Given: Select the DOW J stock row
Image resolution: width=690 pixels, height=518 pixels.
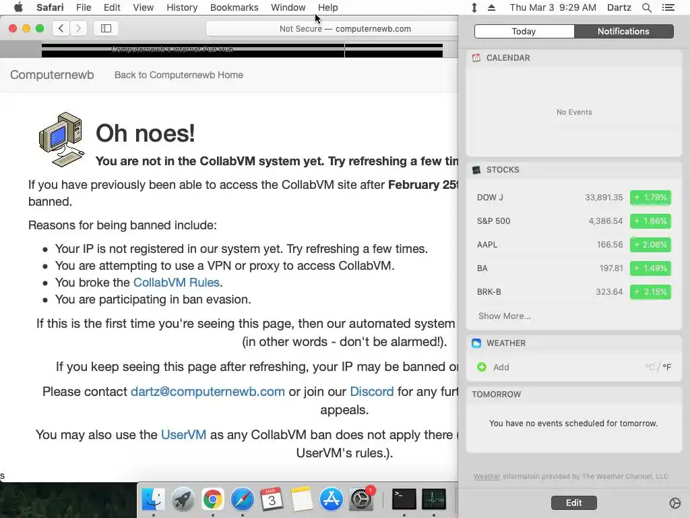Looking at the screenshot, I should (573, 198).
